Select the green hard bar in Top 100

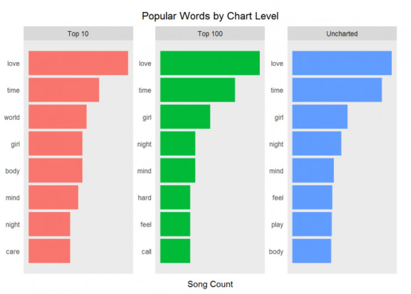pyautogui.click(x=175, y=197)
